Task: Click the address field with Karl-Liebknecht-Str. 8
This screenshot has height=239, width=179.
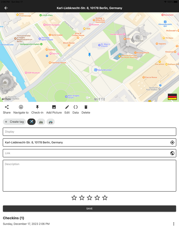Action: 89,142
